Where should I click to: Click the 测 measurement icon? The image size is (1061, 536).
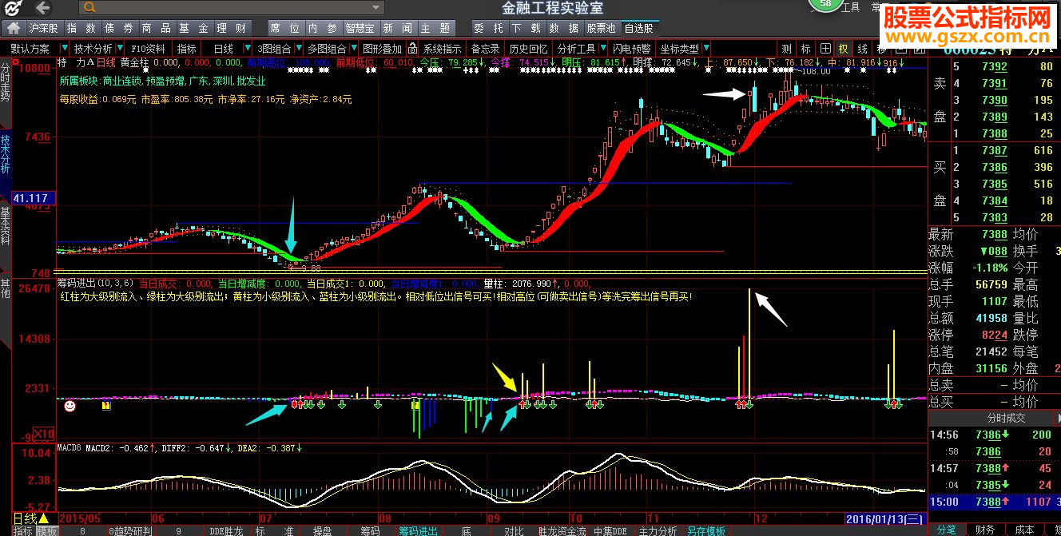pos(787,49)
